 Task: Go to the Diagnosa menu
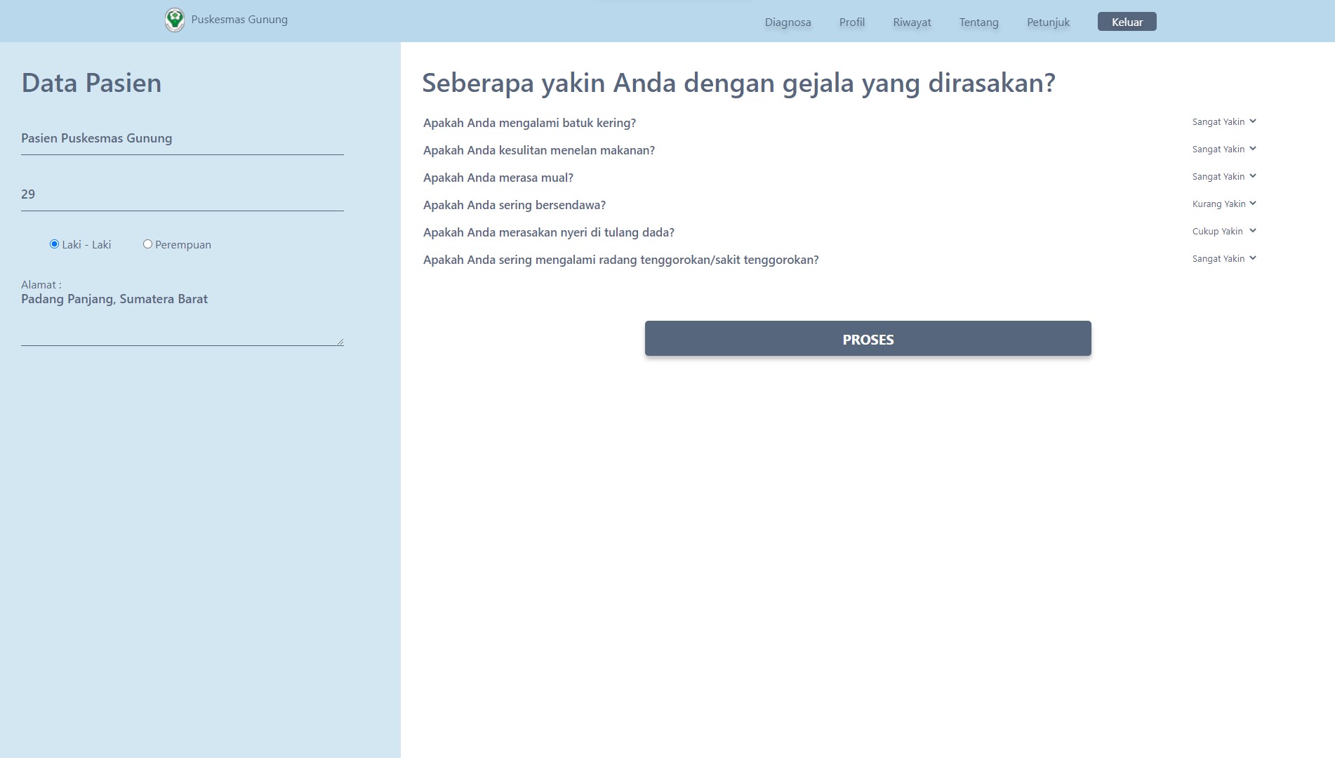tap(788, 22)
